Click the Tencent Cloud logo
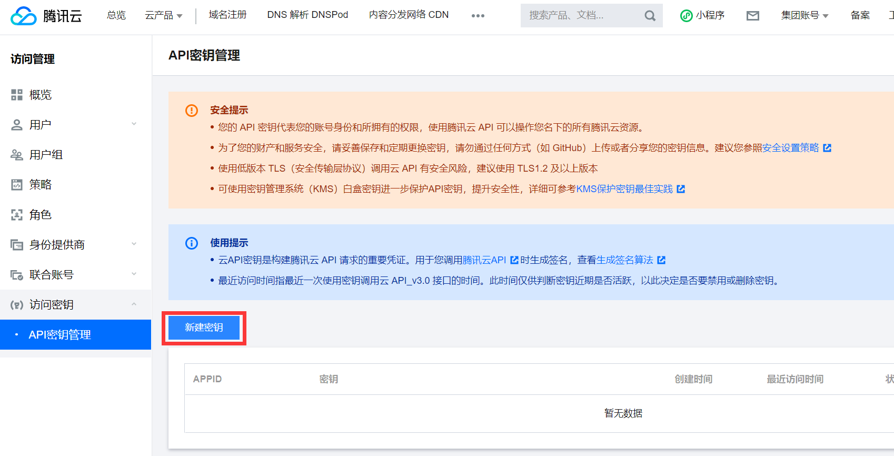 pyautogui.click(x=46, y=16)
